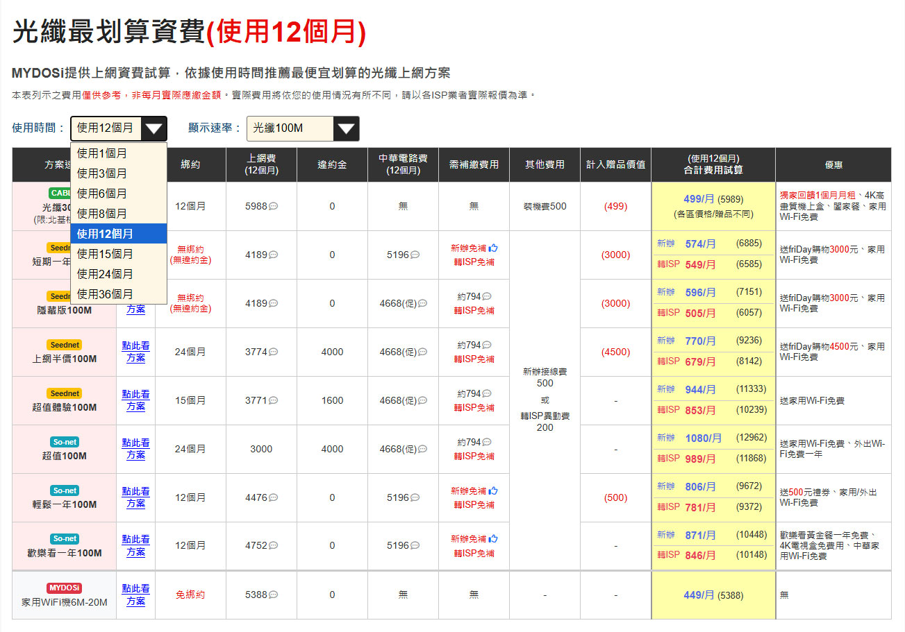
Task: Click comment icon next to 4752 fee
Action: (274, 546)
